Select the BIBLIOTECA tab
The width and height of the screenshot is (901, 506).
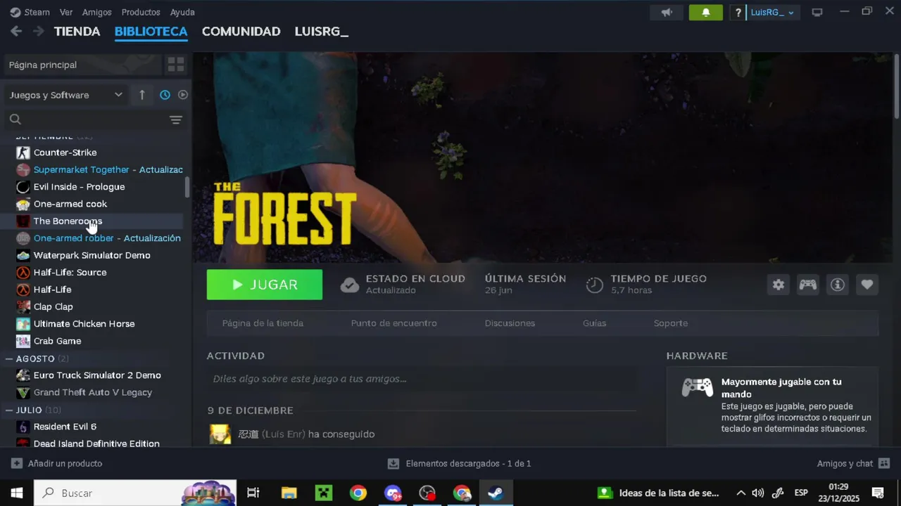[151, 32]
